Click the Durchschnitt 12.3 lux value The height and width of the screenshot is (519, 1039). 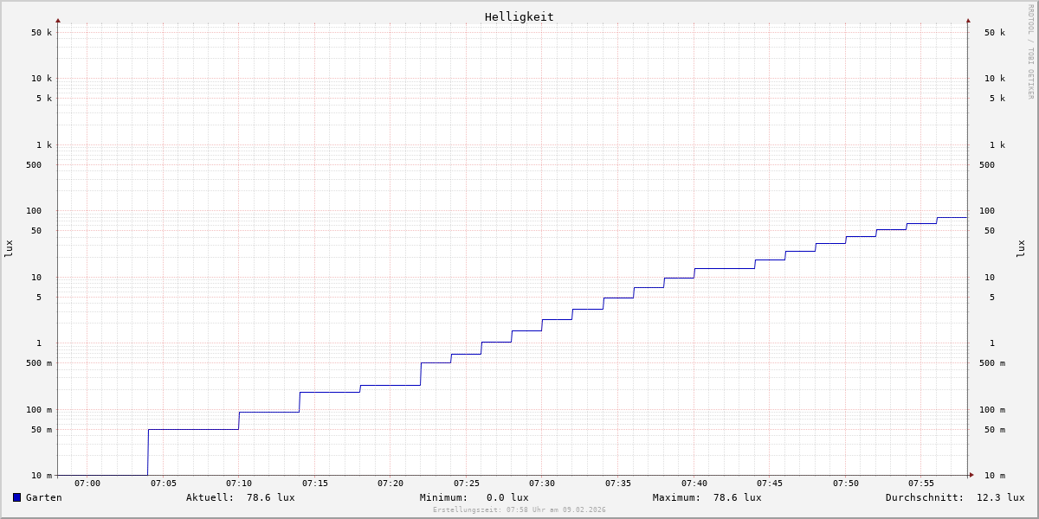click(1000, 497)
